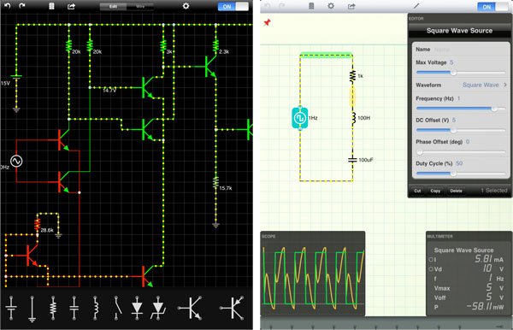
Task: Select the AC voltage source symbol
Action: tap(16, 161)
